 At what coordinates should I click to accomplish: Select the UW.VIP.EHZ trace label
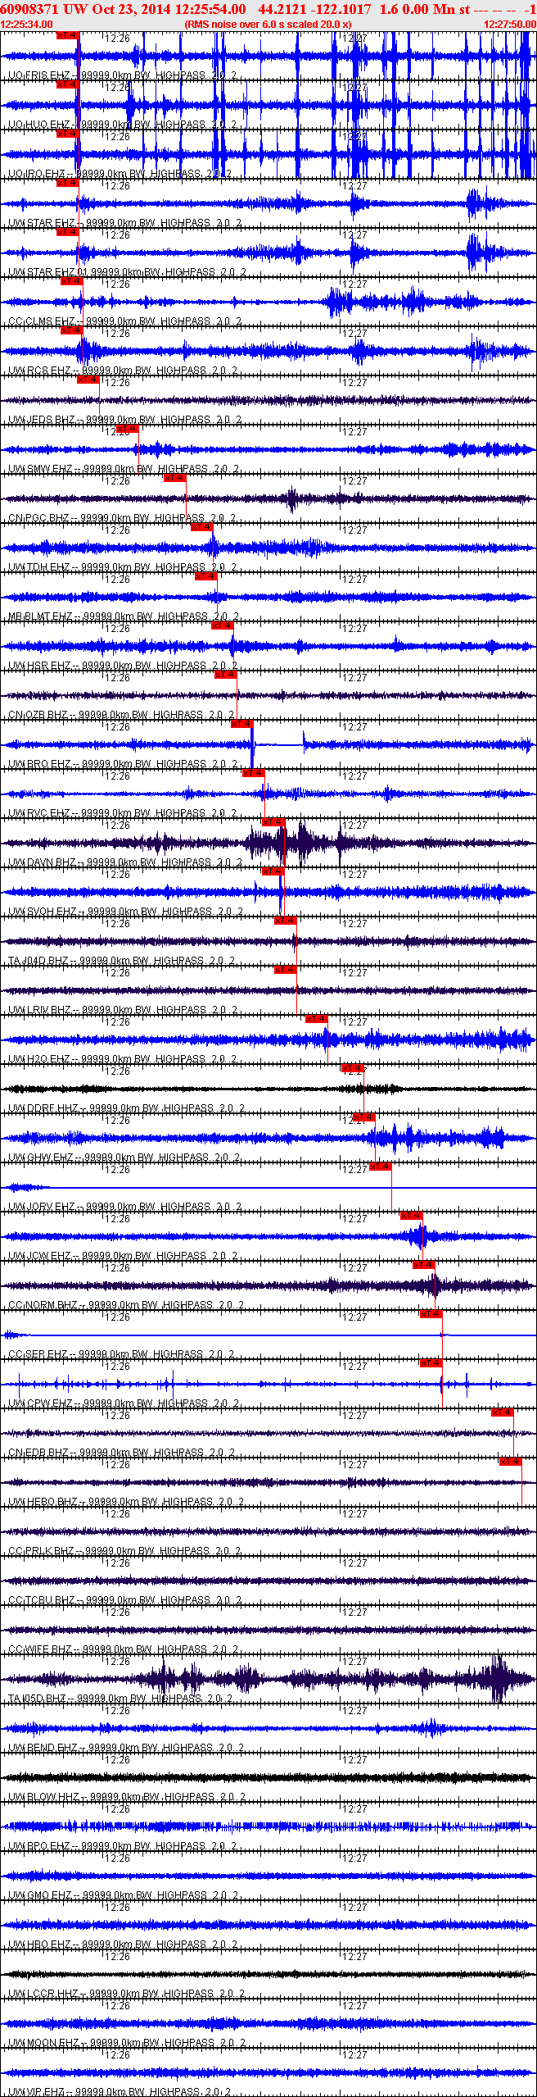pyautogui.click(x=120, y=2092)
